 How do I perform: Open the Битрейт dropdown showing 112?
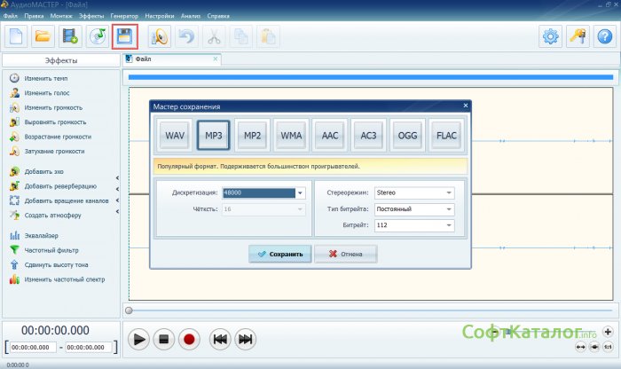[449, 226]
